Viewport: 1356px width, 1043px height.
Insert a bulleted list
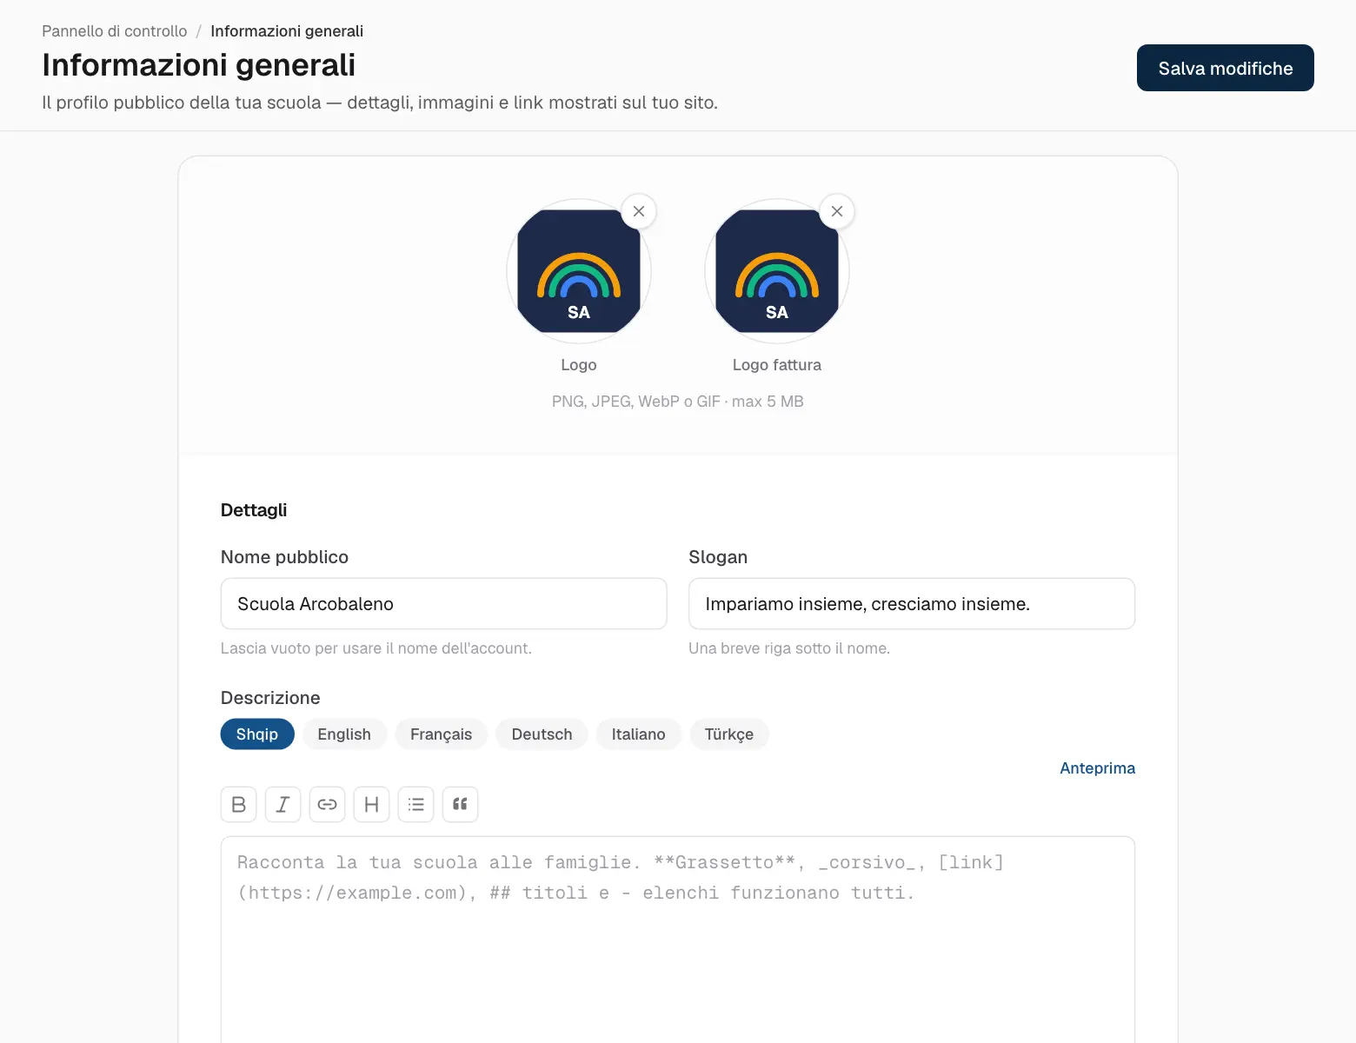point(416,804)
